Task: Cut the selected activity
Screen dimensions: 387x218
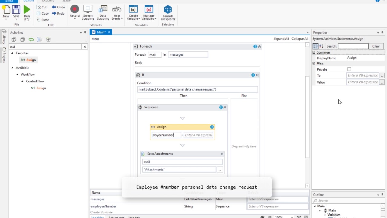Action: 42,7
